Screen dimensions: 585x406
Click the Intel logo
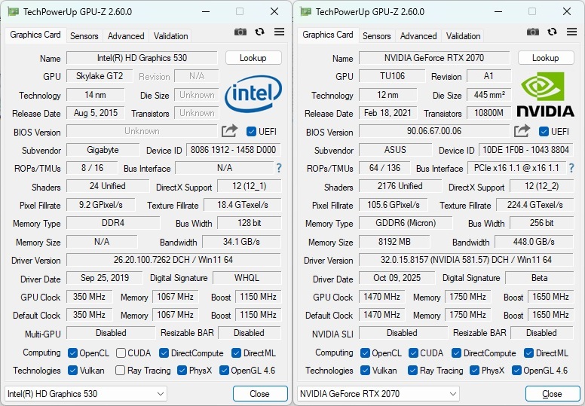point(253,93)
